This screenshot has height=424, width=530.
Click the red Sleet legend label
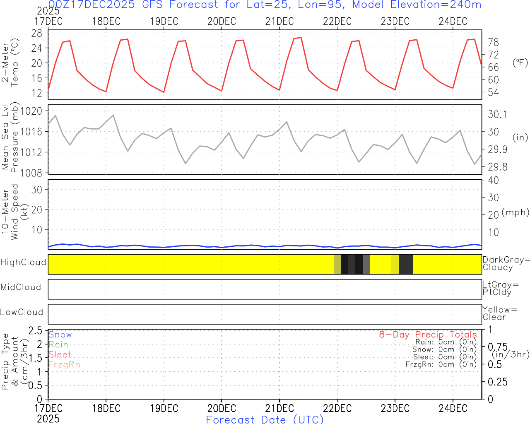tap(60, 354)
